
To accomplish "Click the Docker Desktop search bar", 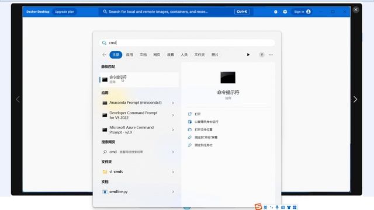I will point(176,12).
